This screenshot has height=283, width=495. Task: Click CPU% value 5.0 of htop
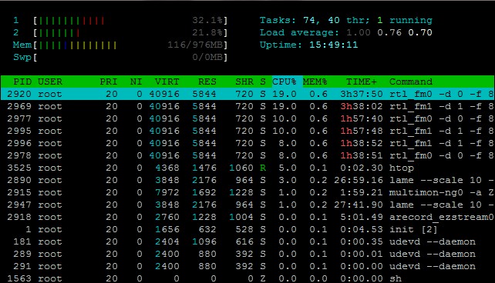point(288,168)
